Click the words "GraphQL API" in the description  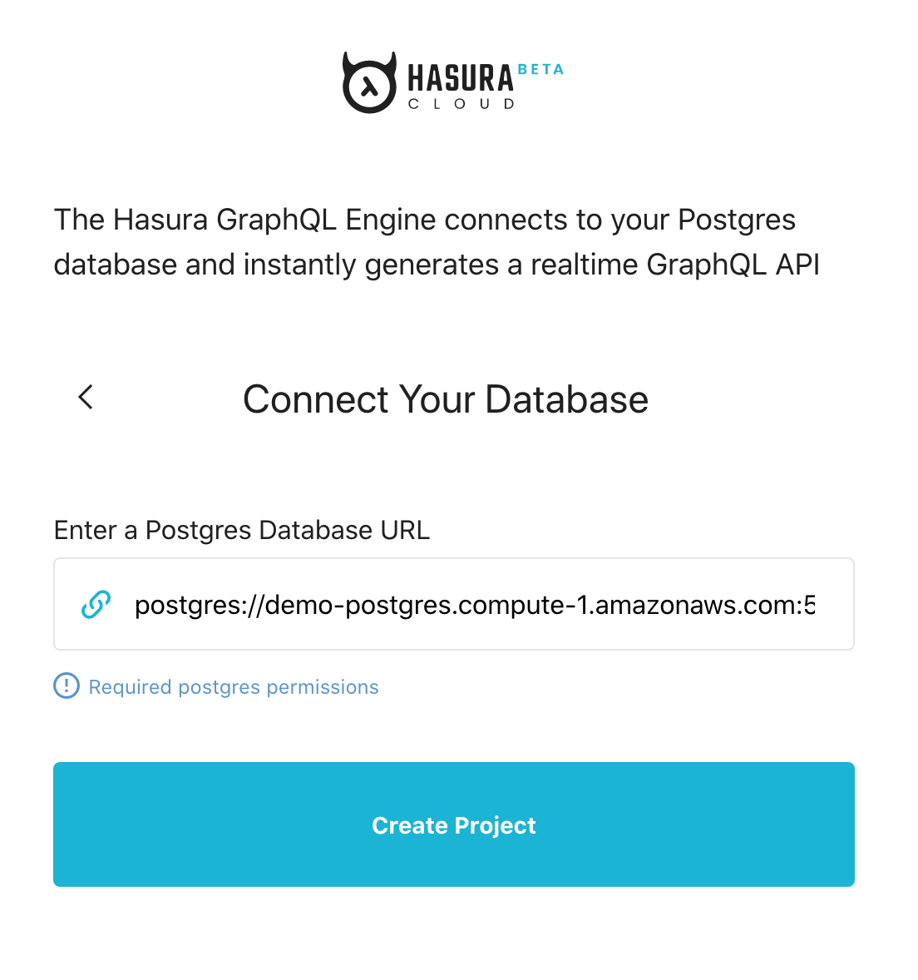733,265
